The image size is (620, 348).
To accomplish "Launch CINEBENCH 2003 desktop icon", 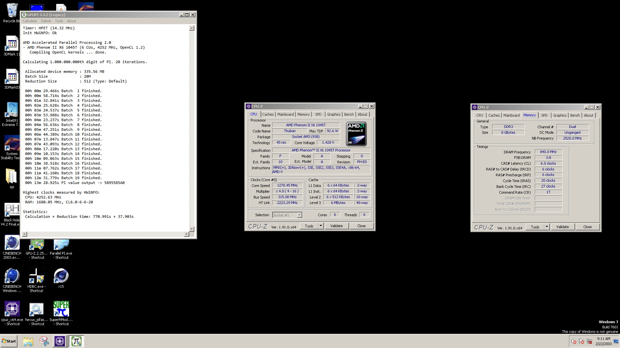I will point(12,247).
